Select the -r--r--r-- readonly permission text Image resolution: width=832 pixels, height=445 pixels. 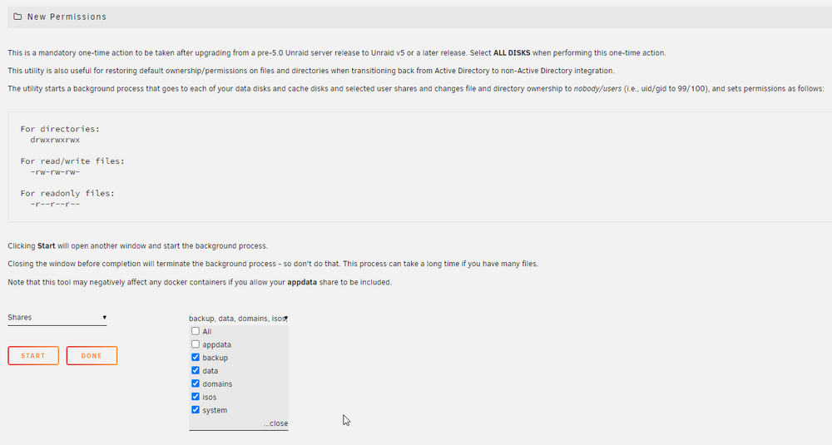[x=55, y=204]
